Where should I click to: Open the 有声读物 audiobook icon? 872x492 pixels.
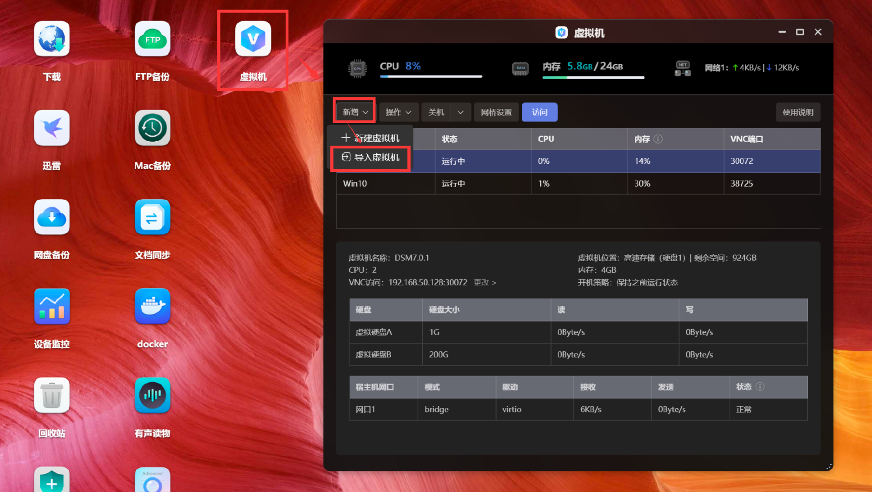pos(152,395)
